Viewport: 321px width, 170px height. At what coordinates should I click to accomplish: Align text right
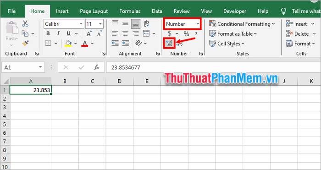coord(136,33)
